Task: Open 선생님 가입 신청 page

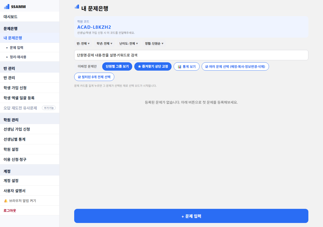Action: (x=30, y=129)
